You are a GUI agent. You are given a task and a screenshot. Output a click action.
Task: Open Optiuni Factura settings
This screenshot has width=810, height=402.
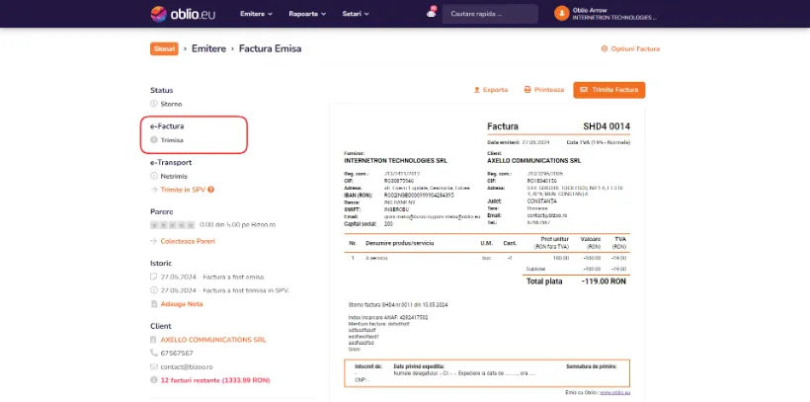pyautogui.click(x=630, y=48)
